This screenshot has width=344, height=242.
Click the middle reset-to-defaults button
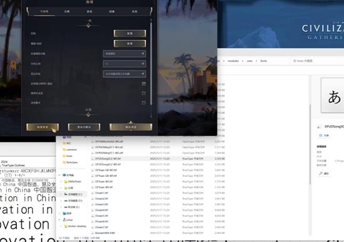[x=84, y=127]
